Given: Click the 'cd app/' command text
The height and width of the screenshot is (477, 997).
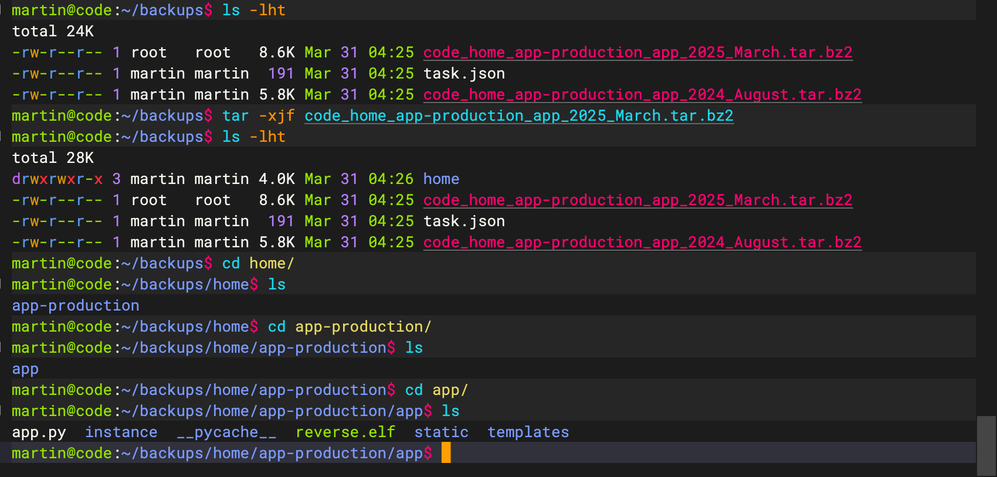Looking at the screenshot, I should pos(436,390).
